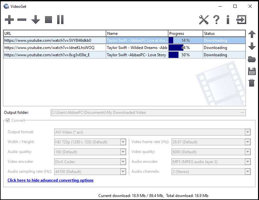Move selected item up with side arrow
Screen dimensions: 259x200
252,34
